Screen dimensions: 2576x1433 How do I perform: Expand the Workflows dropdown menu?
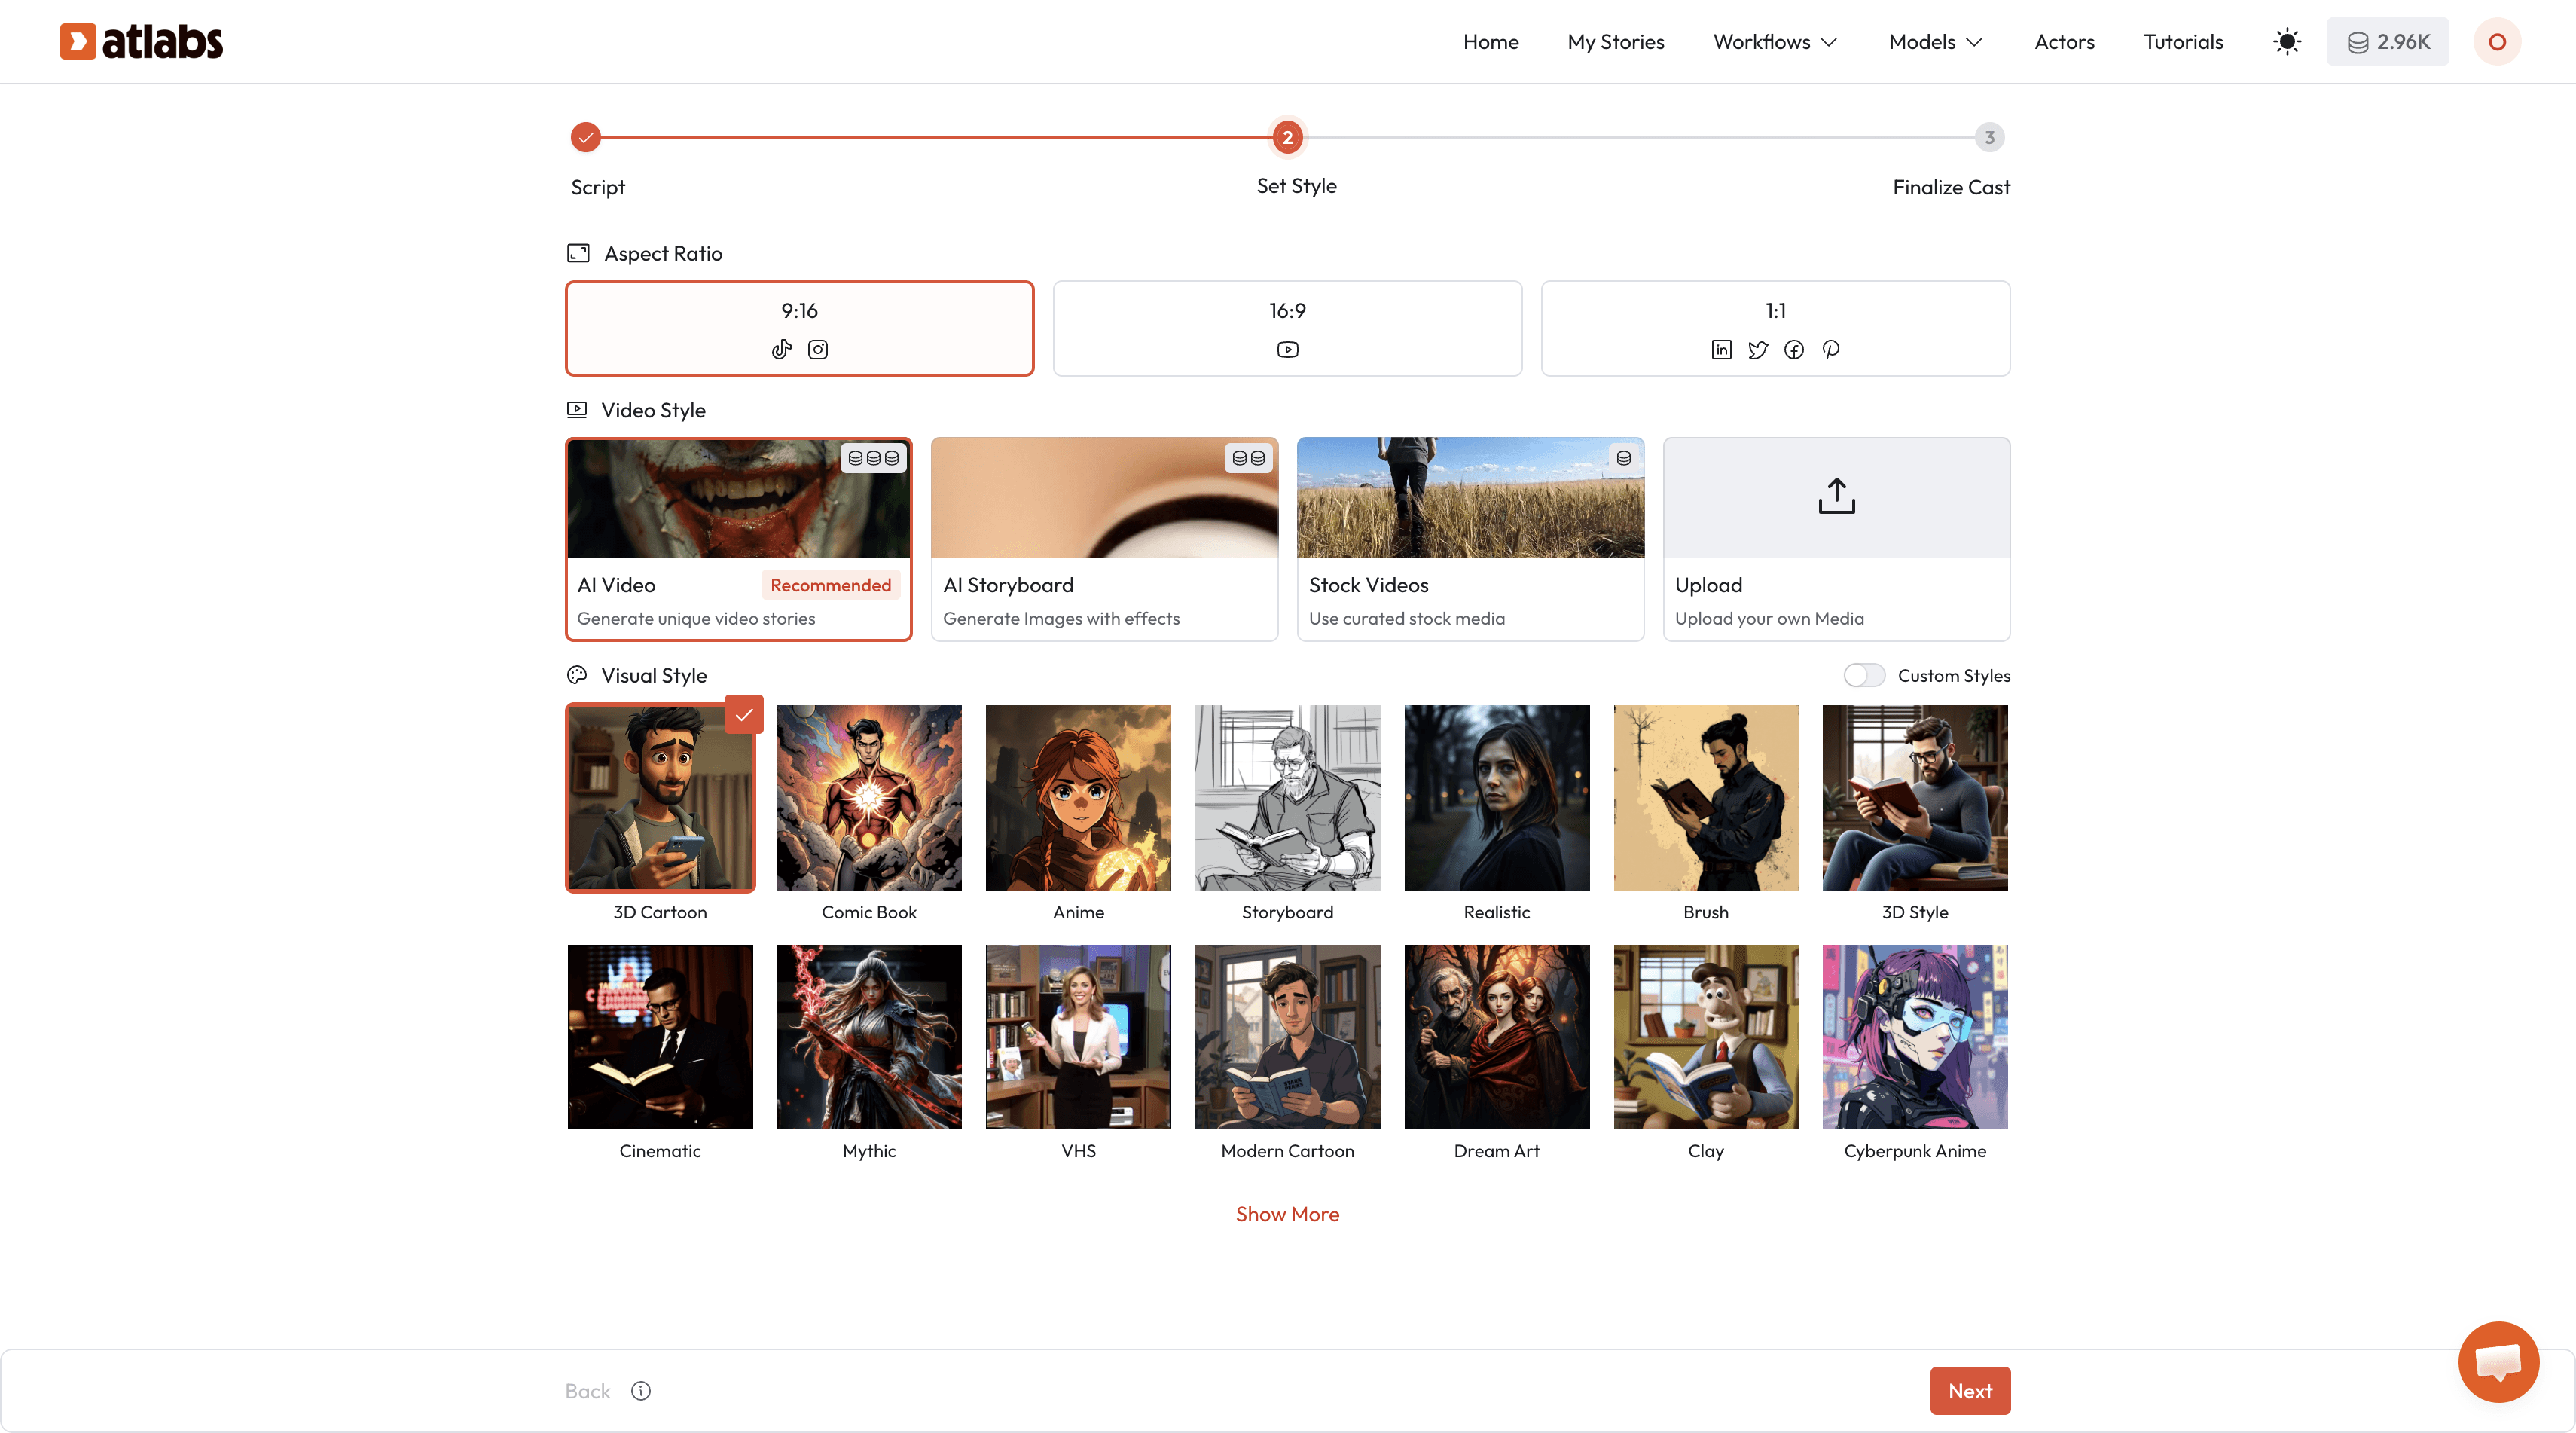click(1775, 42)
